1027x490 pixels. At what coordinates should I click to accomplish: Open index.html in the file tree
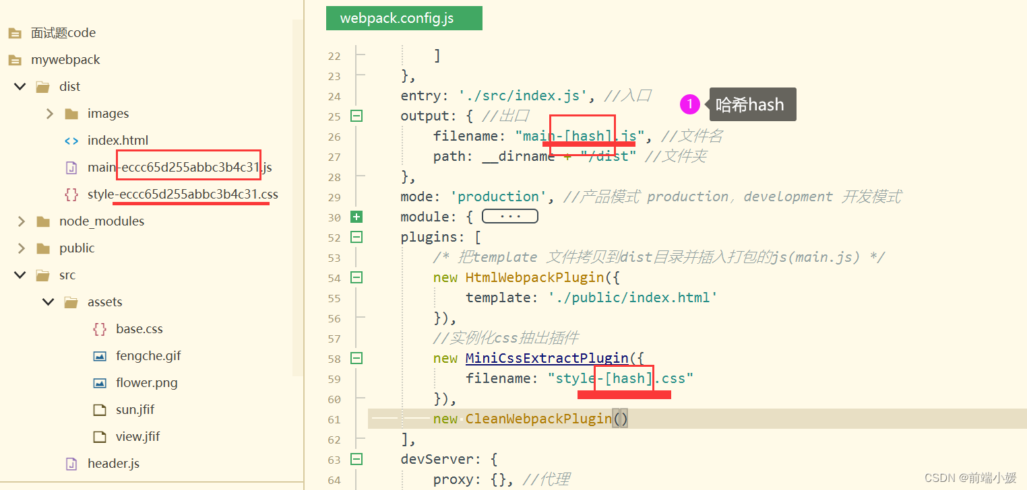click(118, 141)
